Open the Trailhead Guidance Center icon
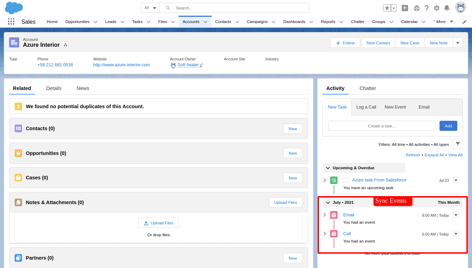The height and width of the screenshot is (268, 472). coord(417,8)
